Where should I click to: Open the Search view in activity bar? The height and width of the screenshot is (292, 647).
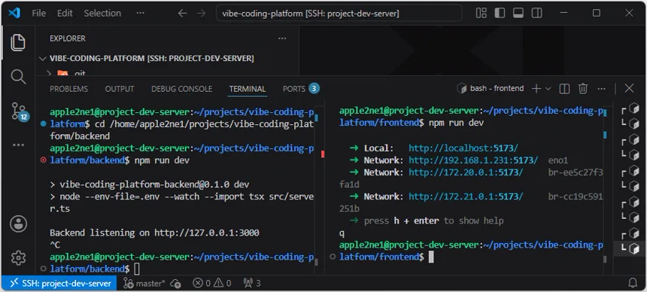pyautogui.click(x=18, y=77)
